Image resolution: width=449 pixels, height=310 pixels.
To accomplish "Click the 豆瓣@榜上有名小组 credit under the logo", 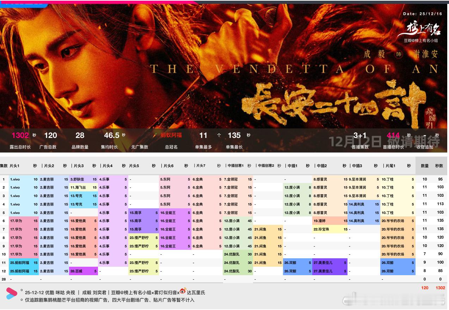I will (x=421, y=41).
